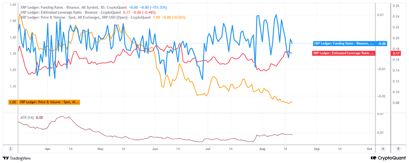Click the May label on time axis
The height and width of the screenshot is (163, 409).
click(100, 149)
